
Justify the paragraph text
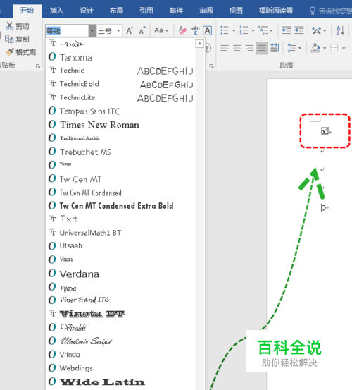pos(262,48)
